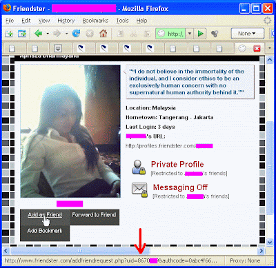Click the activity throbber icon

click(x=267, y=21)
